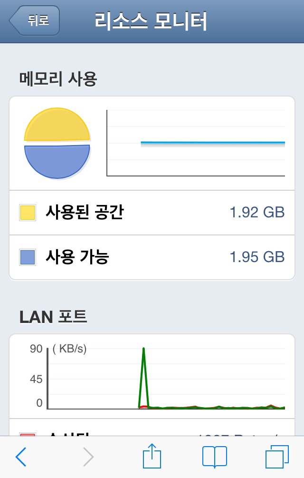Tap the yellow half of memory pie chart

tap(57, 125)
